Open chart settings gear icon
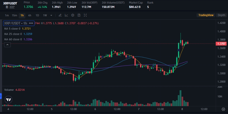The height and width of the screenshot is (114, 228). click(73, 15)
